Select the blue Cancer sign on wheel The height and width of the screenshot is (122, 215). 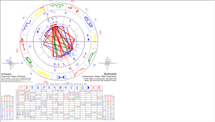pos(88,22)
